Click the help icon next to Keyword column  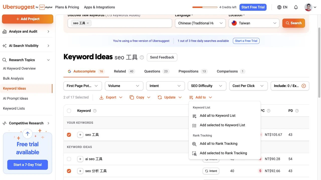(x=95, y=111)
